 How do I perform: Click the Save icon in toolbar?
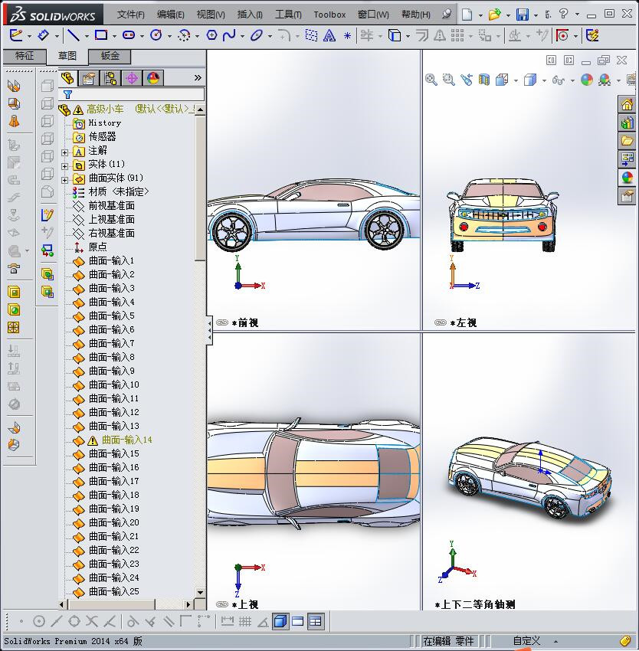click(522, 15)
